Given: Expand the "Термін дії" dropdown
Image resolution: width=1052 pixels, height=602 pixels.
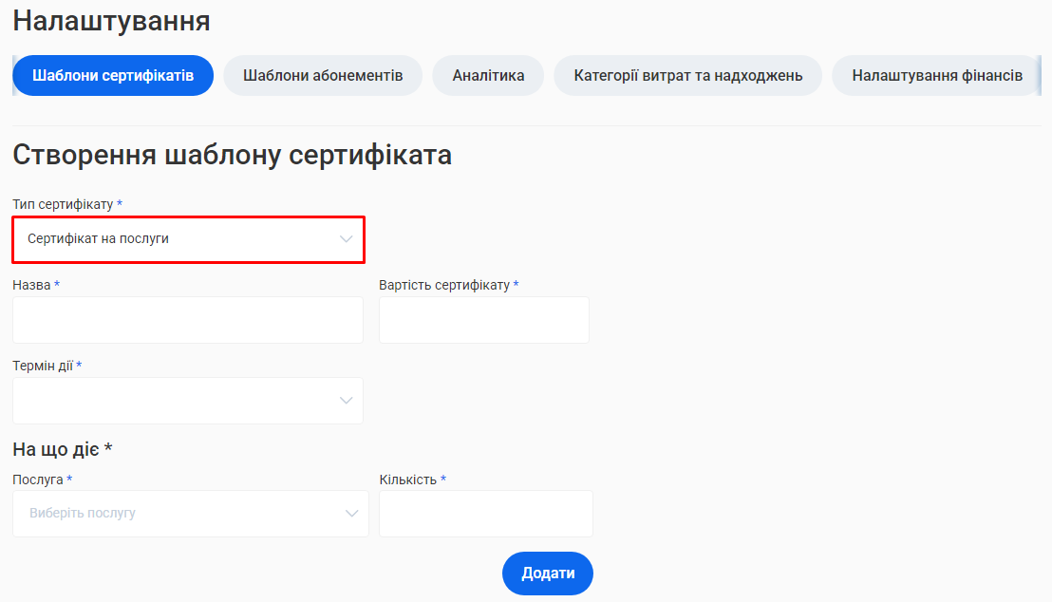Looking at the screenshot, I should [187, 400].
